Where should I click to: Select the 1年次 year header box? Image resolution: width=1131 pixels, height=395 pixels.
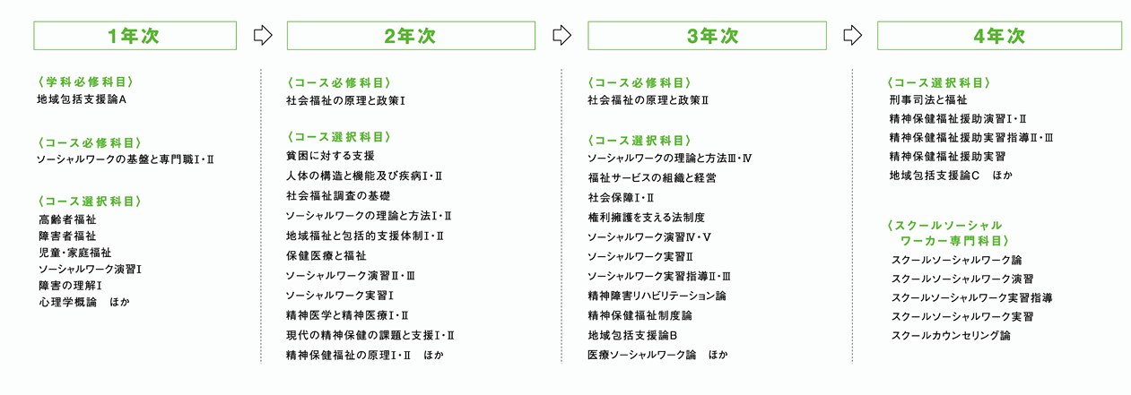(x=135, y=36)
